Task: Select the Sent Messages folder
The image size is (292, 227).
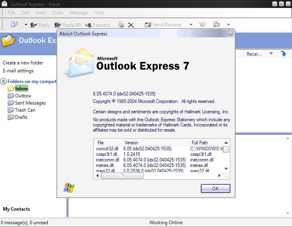Action: pos(30,103)
